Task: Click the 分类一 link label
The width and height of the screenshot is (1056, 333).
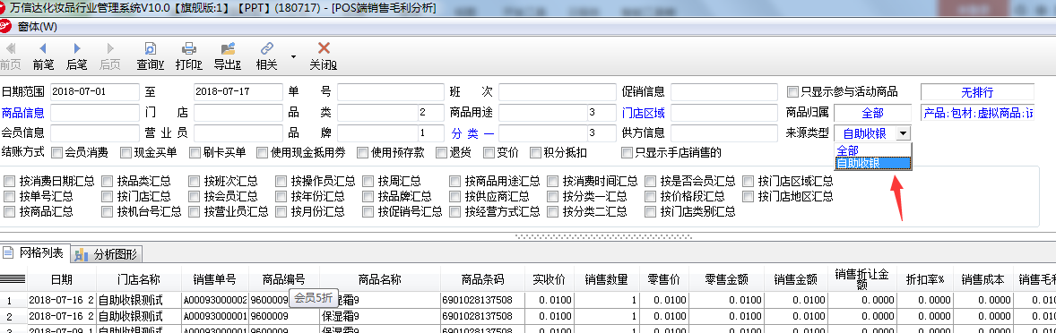Action: pos(472,133)
